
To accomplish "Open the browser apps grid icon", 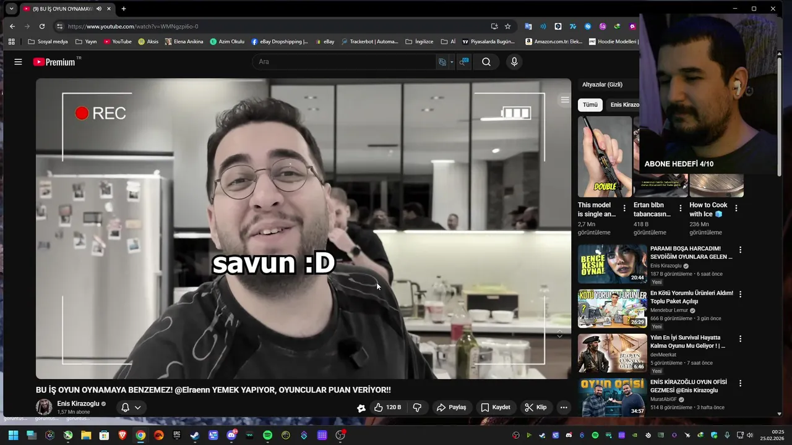I will (x=11, y=41).
